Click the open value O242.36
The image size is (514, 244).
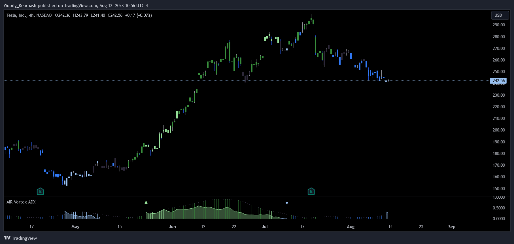(x=63, y=15)
